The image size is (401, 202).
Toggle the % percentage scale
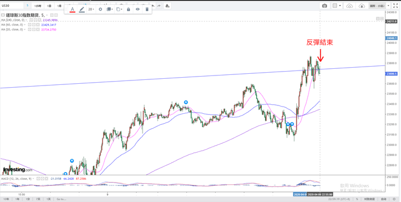pos(357,199)
